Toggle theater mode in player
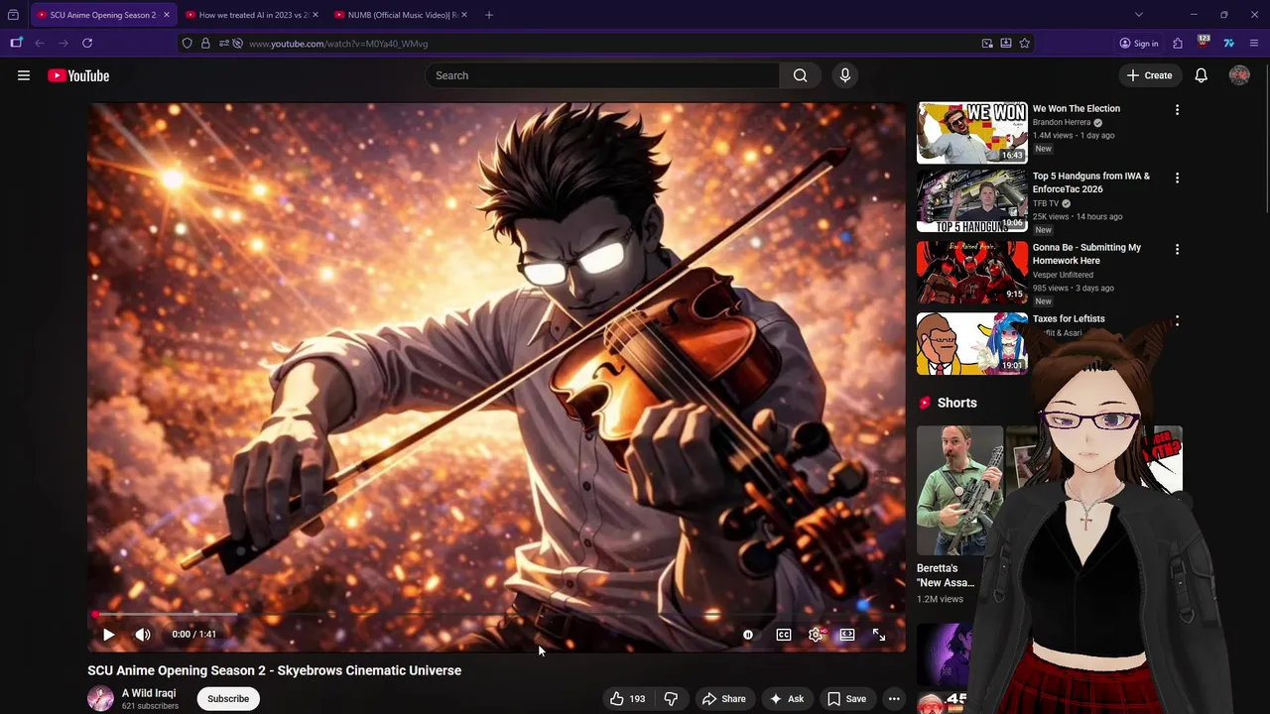Screen dimensions: 1270x714 point(847,635)
